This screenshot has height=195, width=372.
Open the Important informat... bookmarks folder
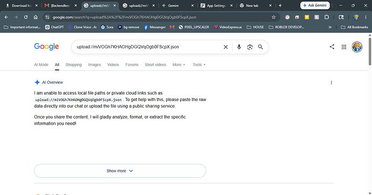22,27
